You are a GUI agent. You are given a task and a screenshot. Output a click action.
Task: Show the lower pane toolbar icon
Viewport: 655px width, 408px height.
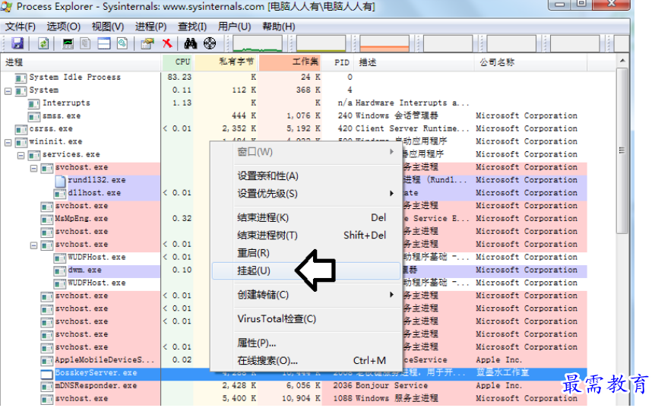coord(103,43)
